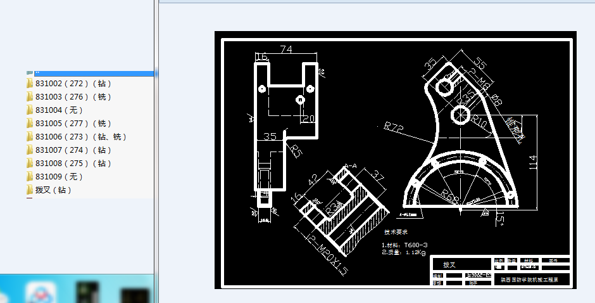Click the folder icon of 拨叉 (钻)
595x303 pixels.
coord(29,190)
